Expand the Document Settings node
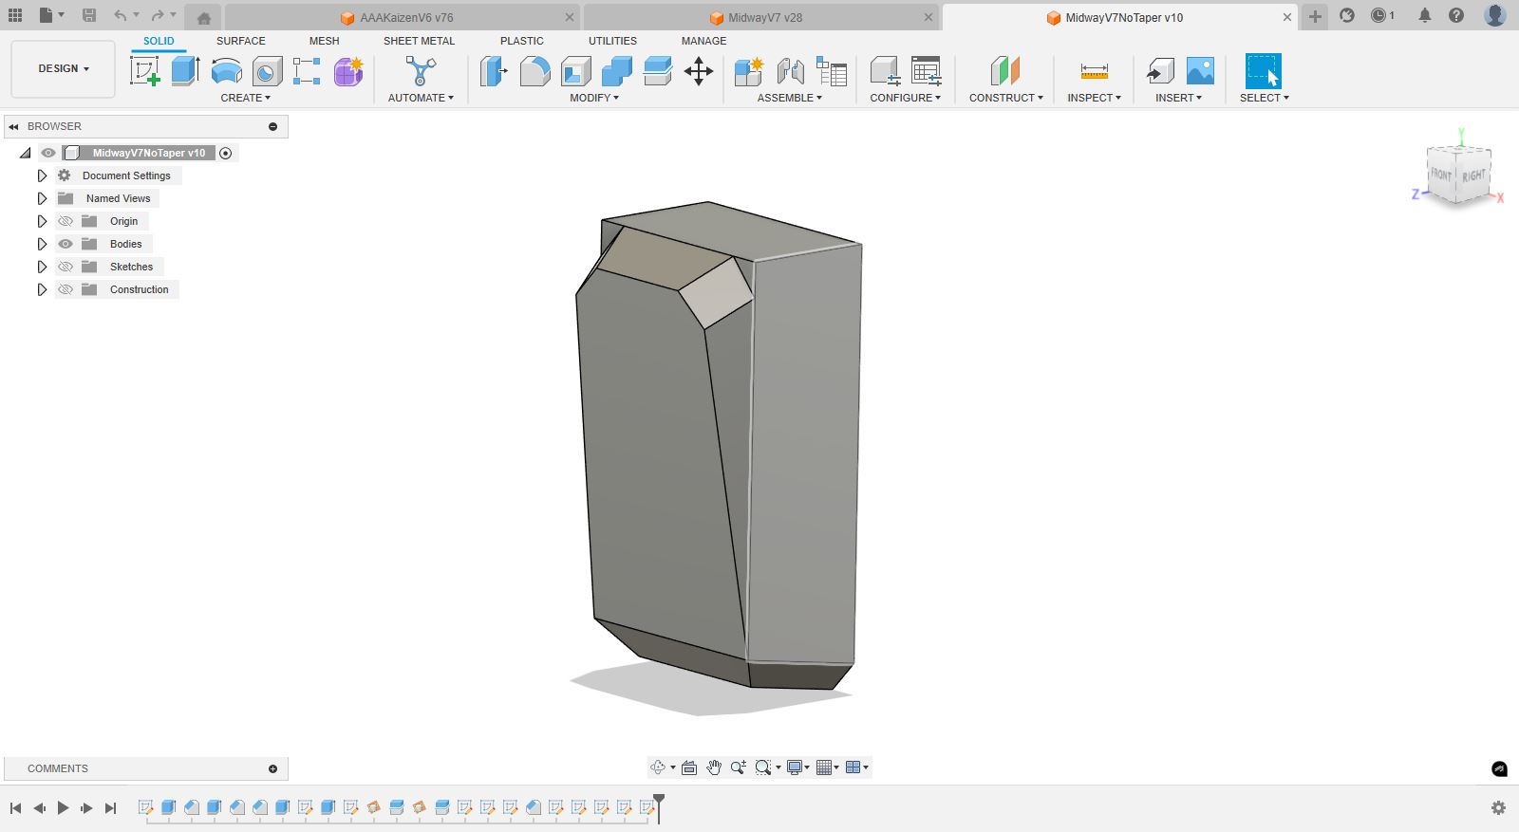This screenshot has width=1519, height=832. (x=42, y=176)
